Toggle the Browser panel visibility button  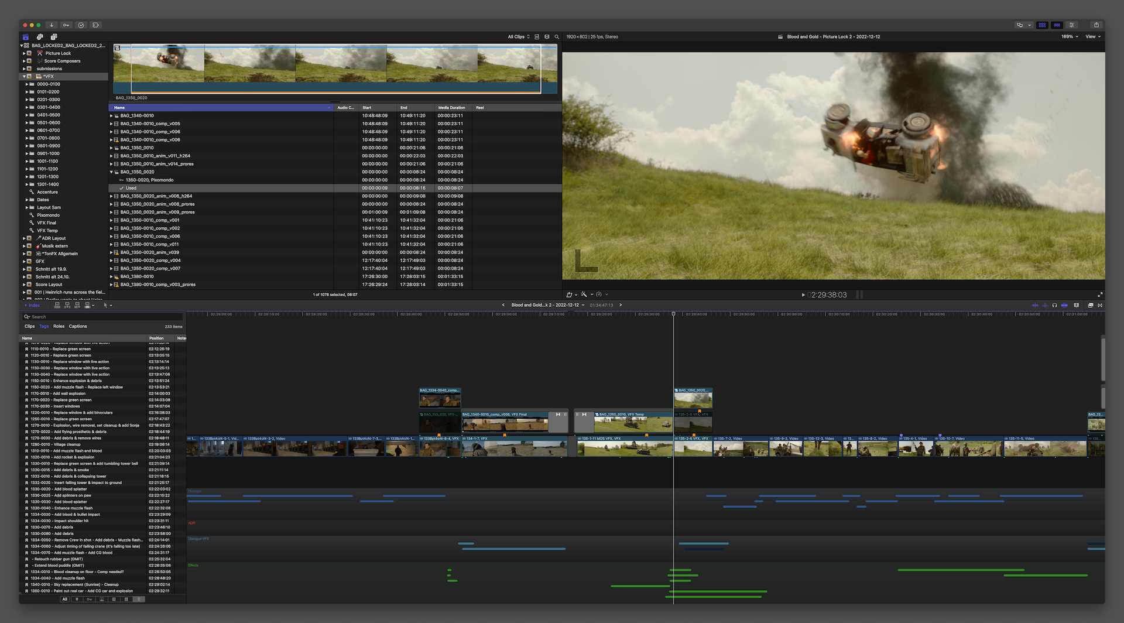[1042, 25]
